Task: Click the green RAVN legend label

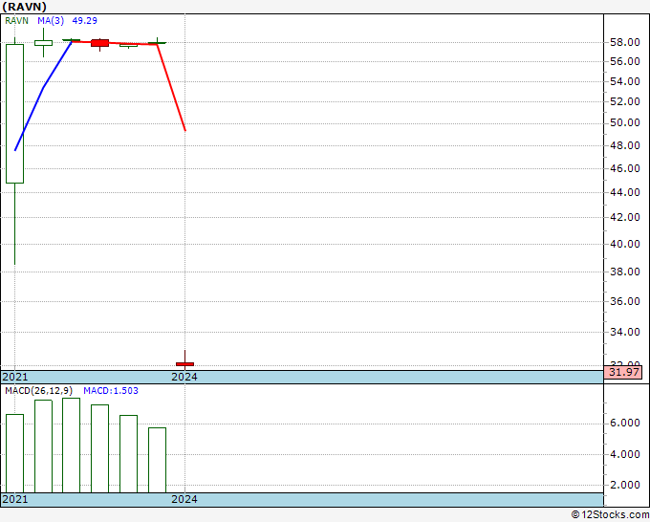Action: click(x=16, y=21)
